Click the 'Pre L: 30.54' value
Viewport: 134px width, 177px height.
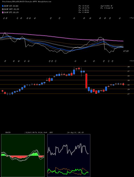[x=84, y=10]
